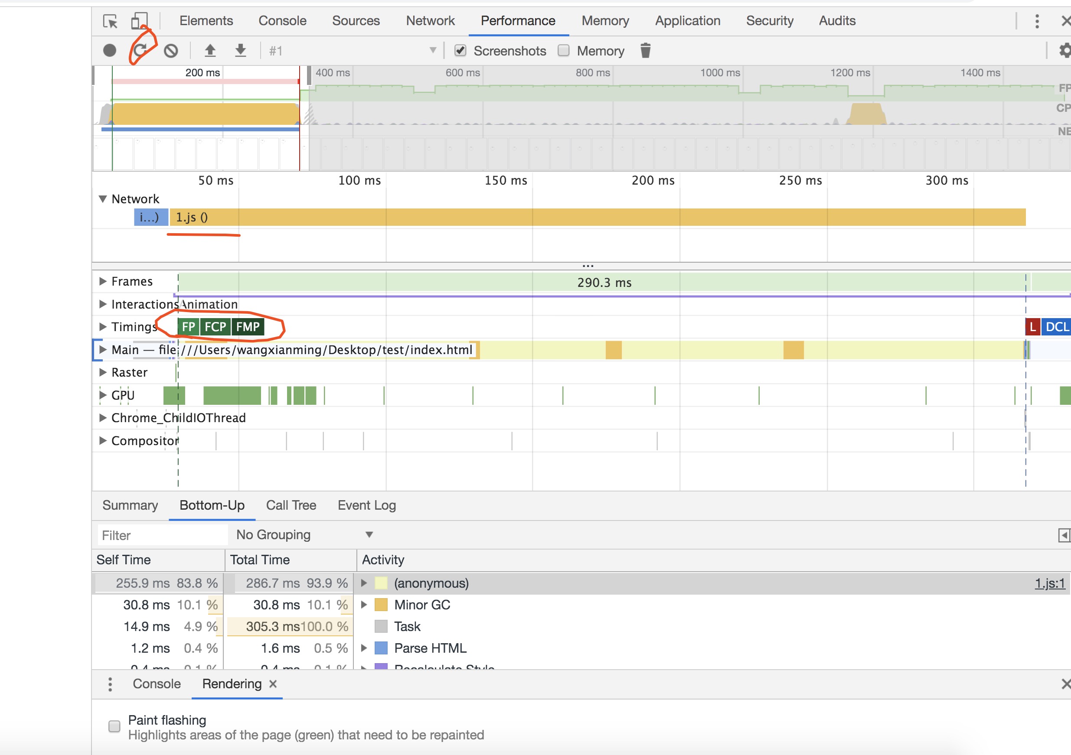Viewport: 1071px width, 755px height.
Task: Open the DevTools three-dot menu
Action: (1037, 21)
